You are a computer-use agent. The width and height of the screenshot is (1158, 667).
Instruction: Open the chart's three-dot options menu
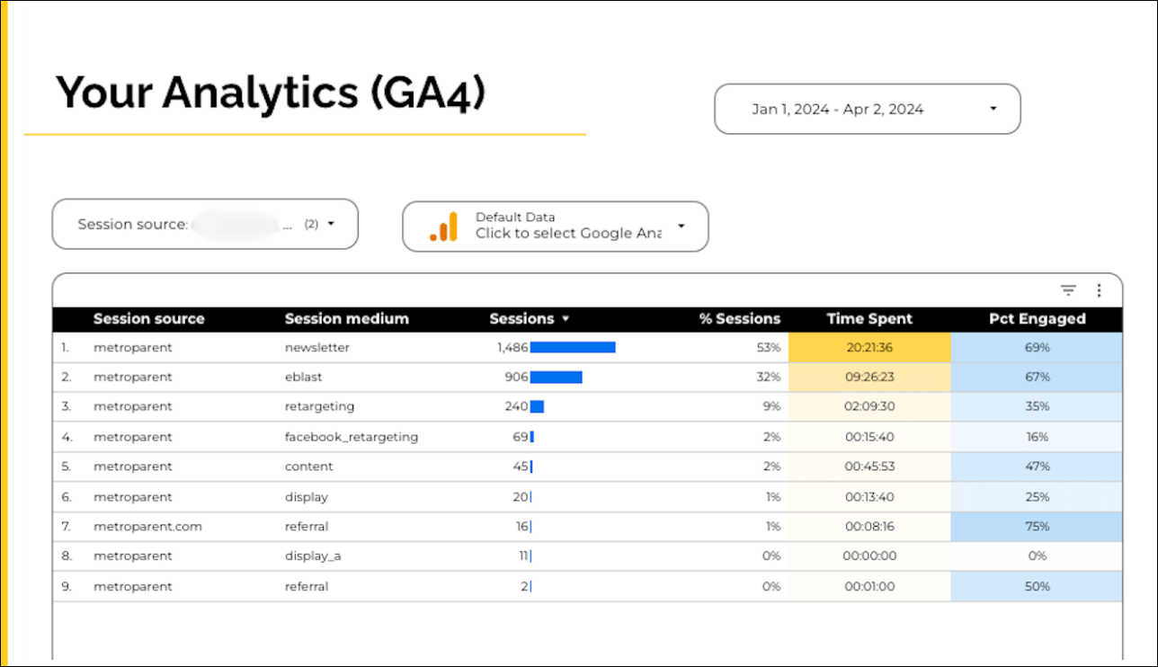click(x=1099, y=290)
